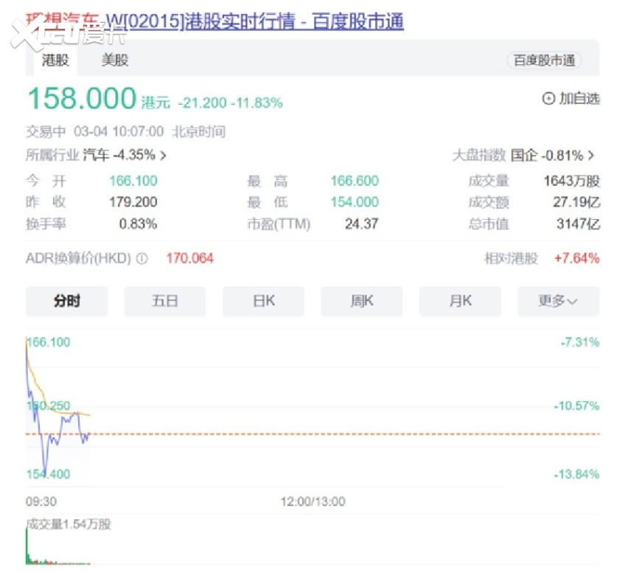Click the 总市值 3147亿 value
The image size is (628, 571).
coord(579,224)
